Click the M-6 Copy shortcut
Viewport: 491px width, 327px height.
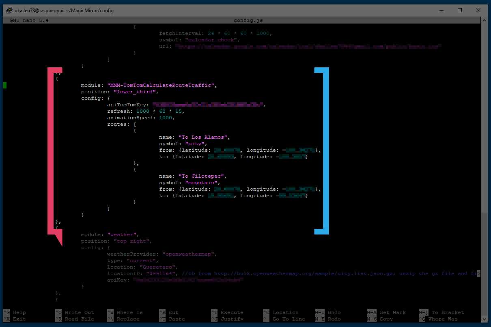tap(380, 319)
